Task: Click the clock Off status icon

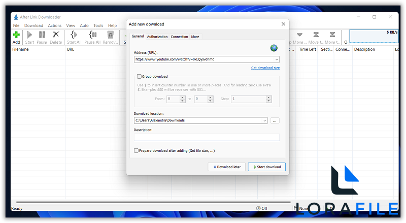Action: 258,208
